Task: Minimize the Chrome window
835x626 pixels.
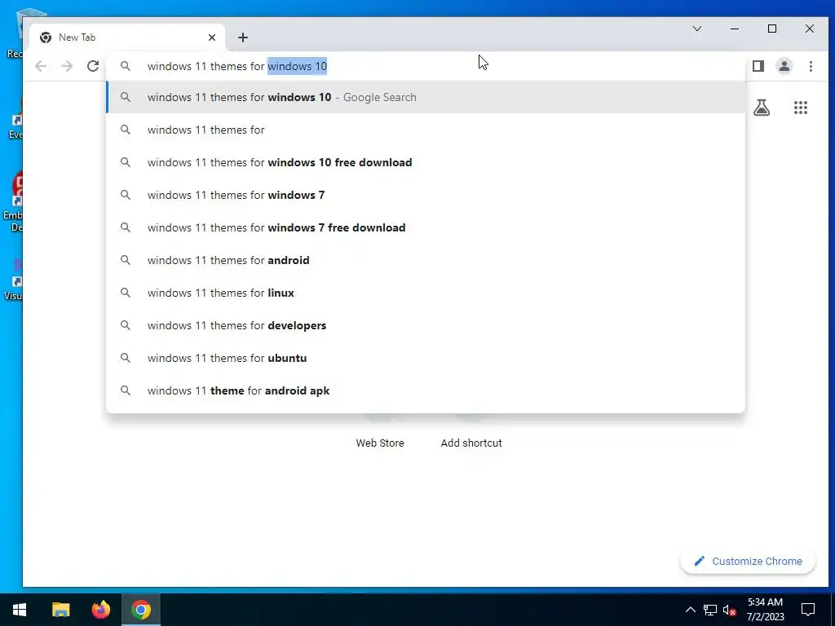Action: pos(735,29)
